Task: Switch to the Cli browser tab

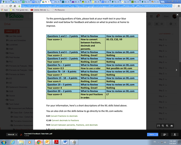Action: coord(86,2)
